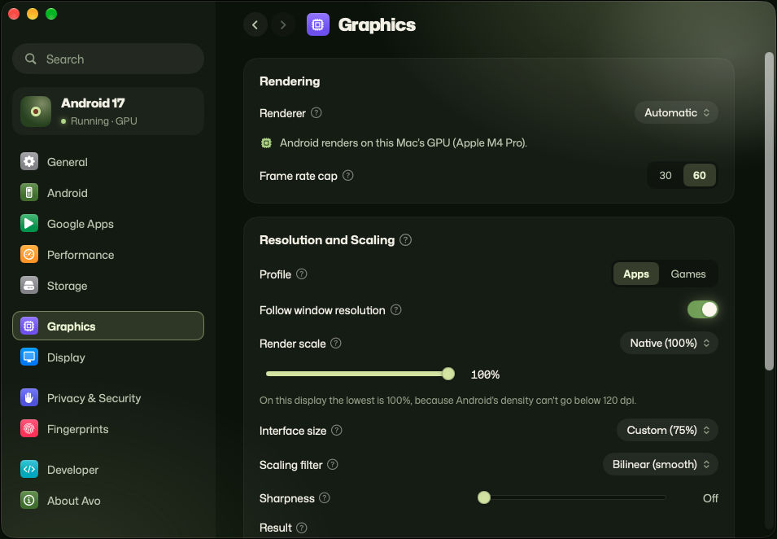Select the Graphics sidebar item
Screen dimensions: 777x539
[x=108, y=326]
